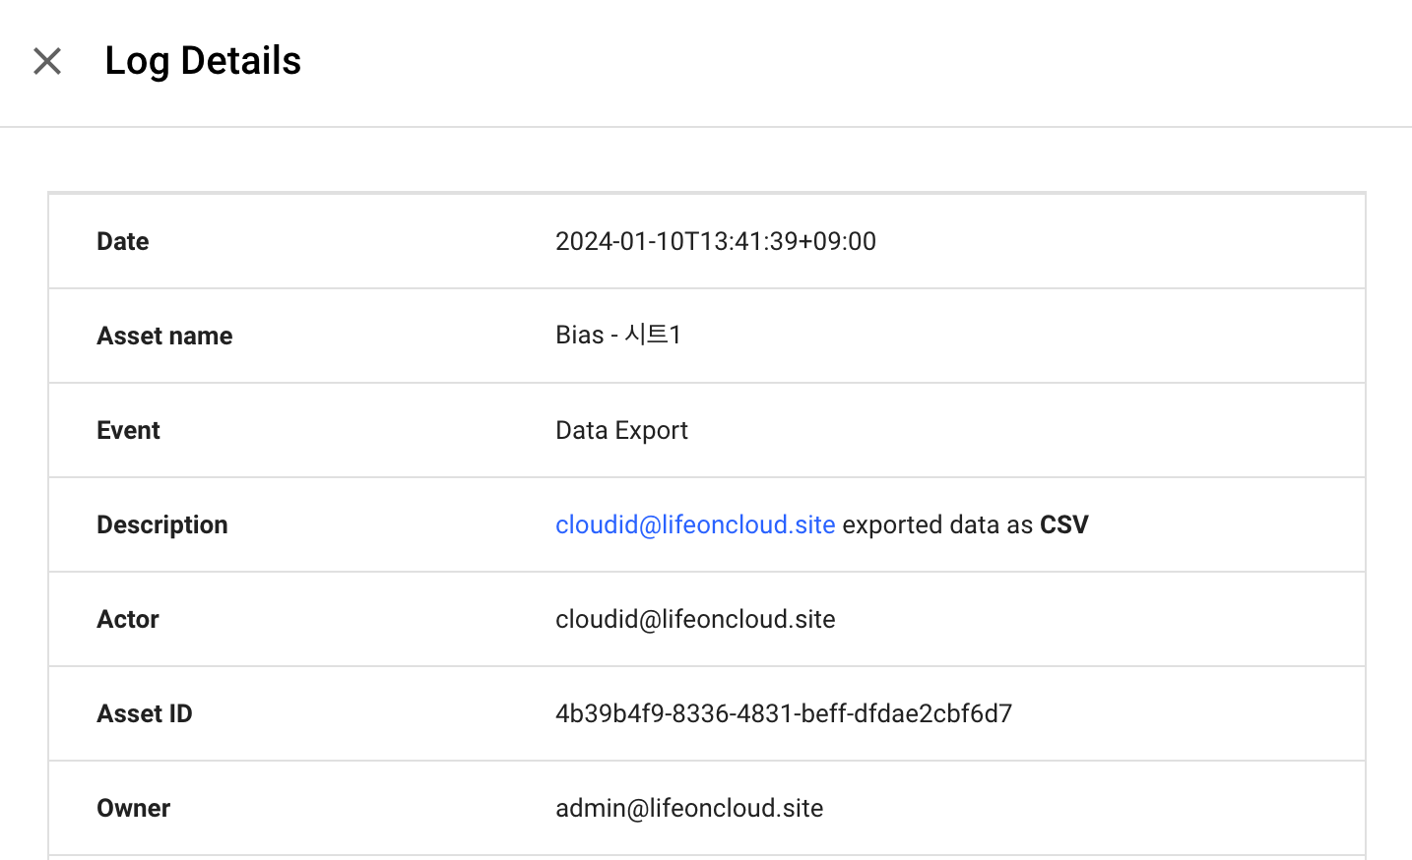Viewport: 1412px width, 860px height.
Task: Click the Data Export event value
Action: 621,431
